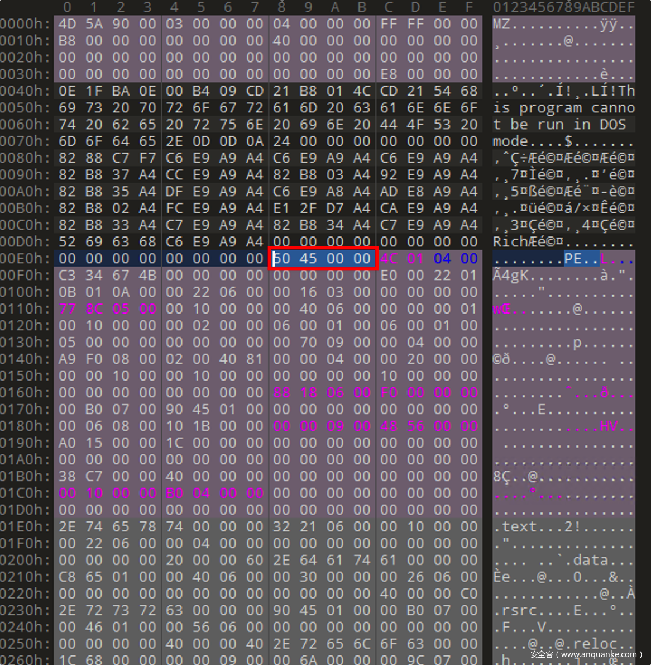This screenshot has width=651, height=665.
Task: Click byte 92 in row 0090h
Action: click(389, 175)
